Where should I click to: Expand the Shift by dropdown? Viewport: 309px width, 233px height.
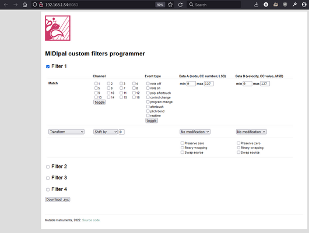(x=106, y=132)
